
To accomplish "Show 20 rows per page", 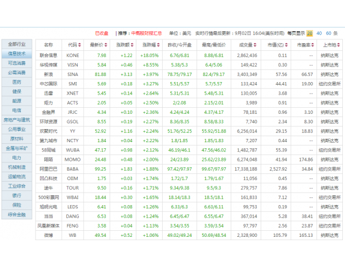I will coord(309,33).
